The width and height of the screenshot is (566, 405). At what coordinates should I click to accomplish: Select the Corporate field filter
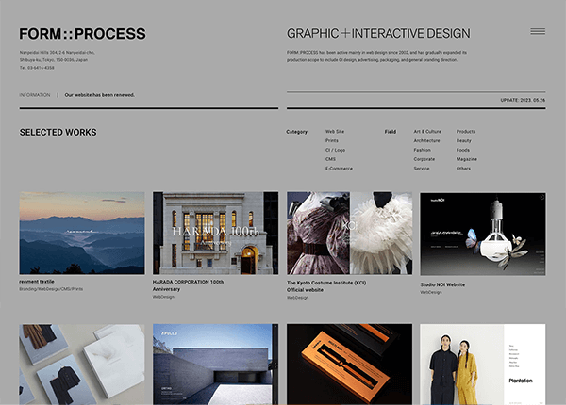(x=424, y=159)
